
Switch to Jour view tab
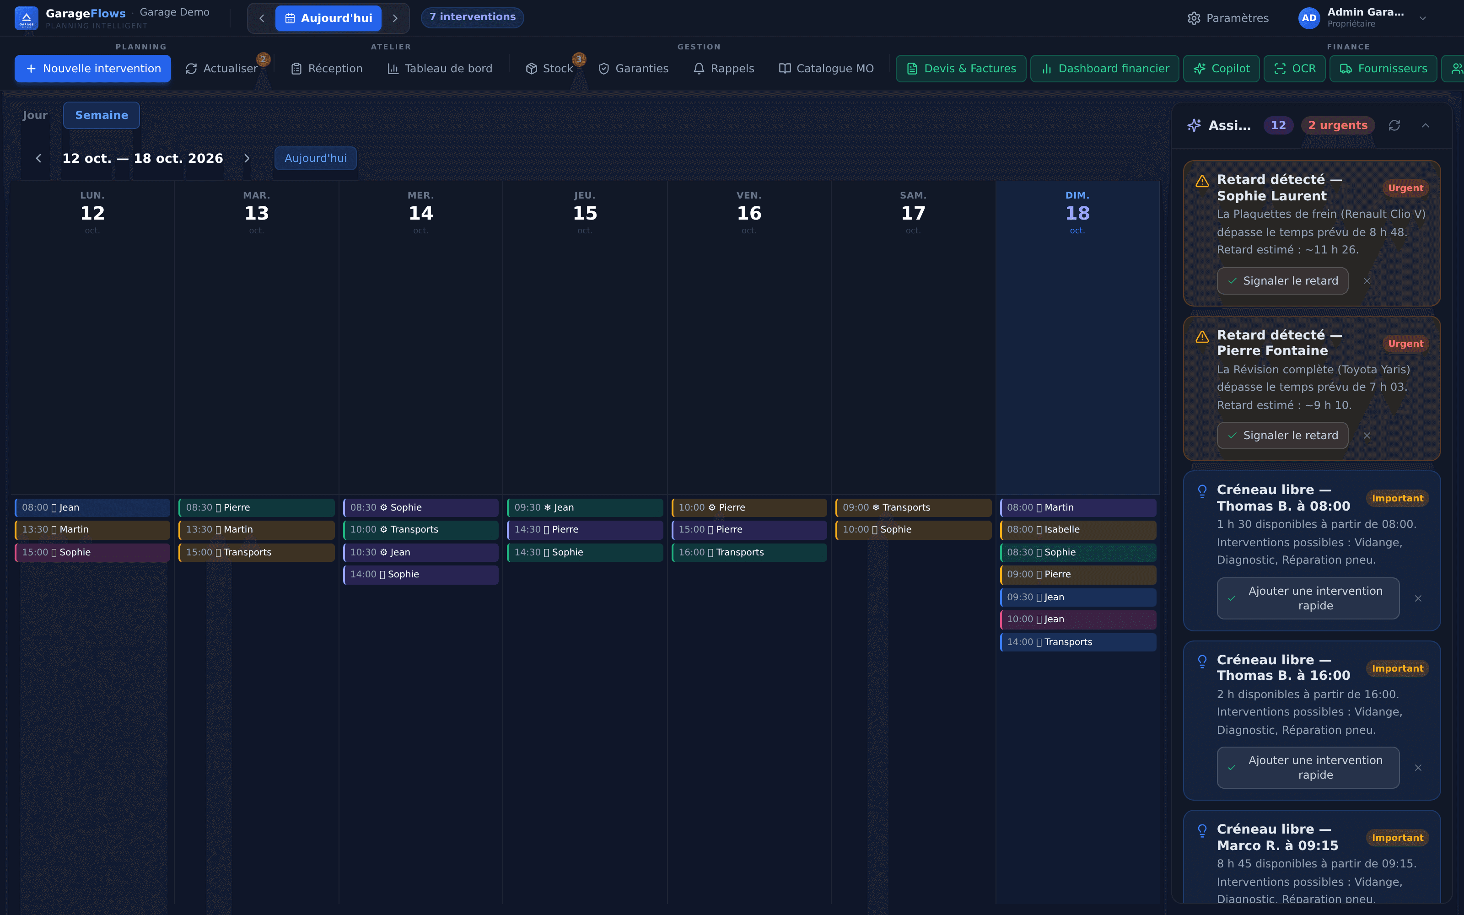tap(35, 115)
